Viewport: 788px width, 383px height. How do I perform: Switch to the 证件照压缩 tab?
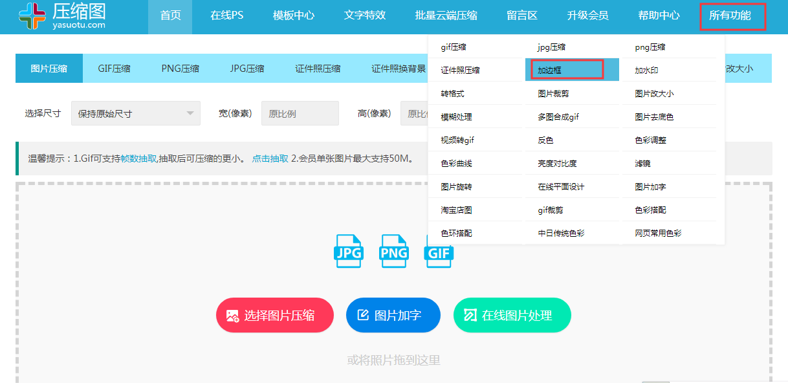[x=318, y=69]
